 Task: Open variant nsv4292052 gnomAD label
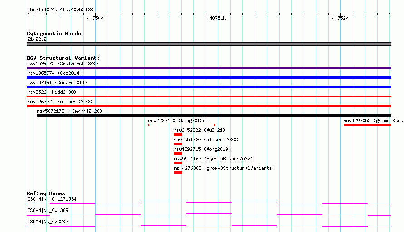pos(373,121)
